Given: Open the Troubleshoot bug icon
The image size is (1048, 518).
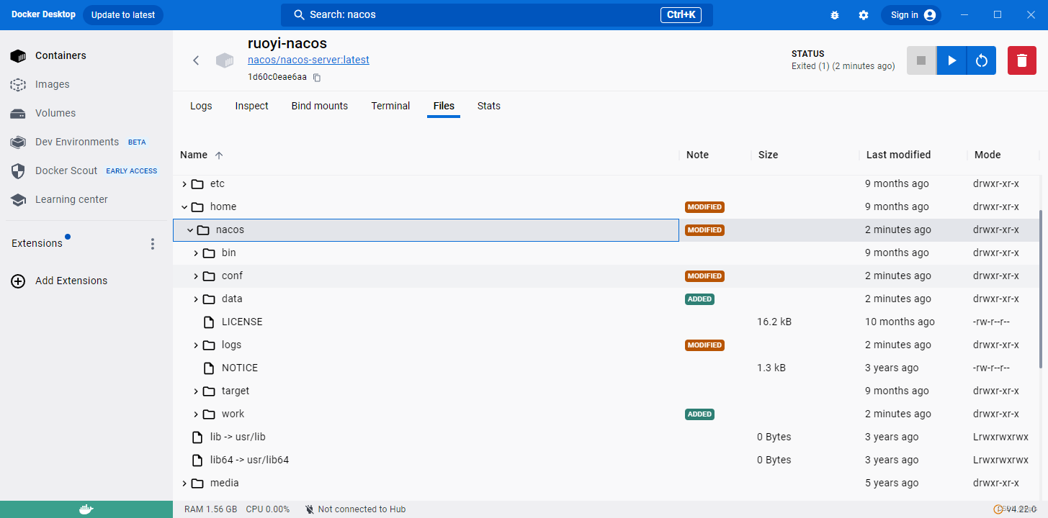Looking at the screenshot, I should pos(835,14).
